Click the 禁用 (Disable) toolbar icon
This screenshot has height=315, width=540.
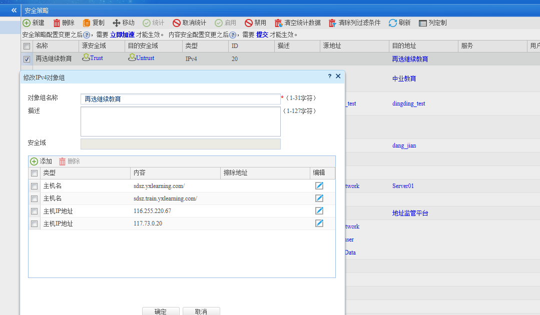pyautogui.click(x=249, y=23)
